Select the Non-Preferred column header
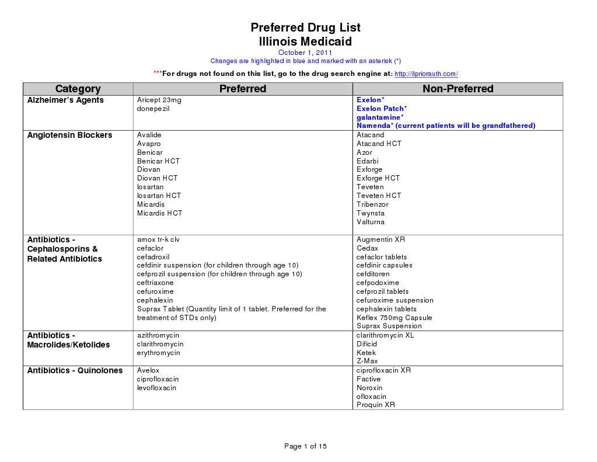 458,88
